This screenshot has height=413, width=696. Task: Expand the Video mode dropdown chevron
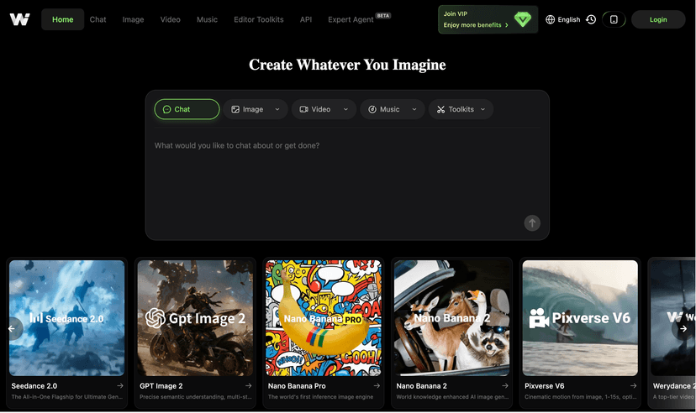345,109
